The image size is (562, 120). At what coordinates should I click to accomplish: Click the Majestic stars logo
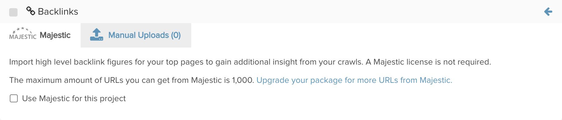[23, 33]
